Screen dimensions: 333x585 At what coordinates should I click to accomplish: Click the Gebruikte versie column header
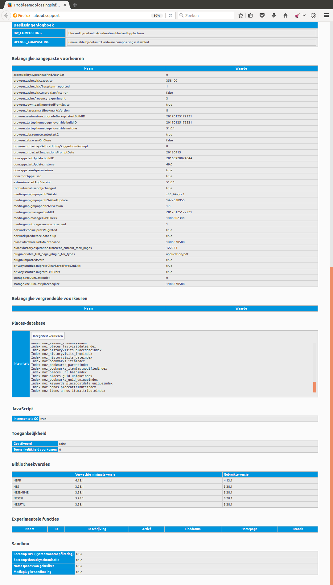pyautogui.click(x=270, y=475)
